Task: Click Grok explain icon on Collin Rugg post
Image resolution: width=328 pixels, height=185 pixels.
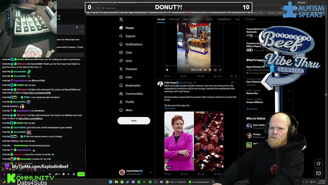Action: pos(232,83)
